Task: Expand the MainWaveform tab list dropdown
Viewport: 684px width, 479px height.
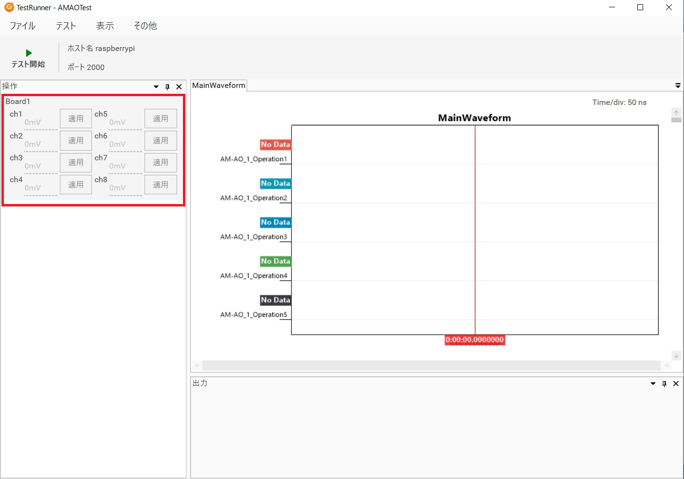Action: coord(678,86)
